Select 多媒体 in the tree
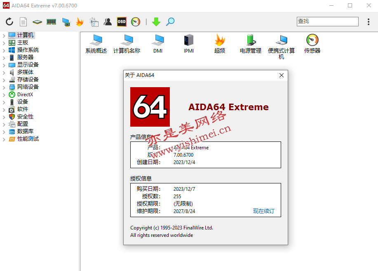Screen dimensions: 378x271 (x=25, y=72)
